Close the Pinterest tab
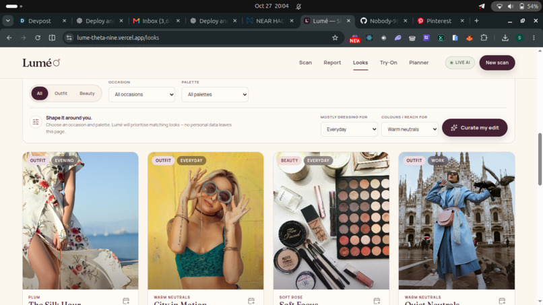543x305 pixels. (x=462, y=21)
